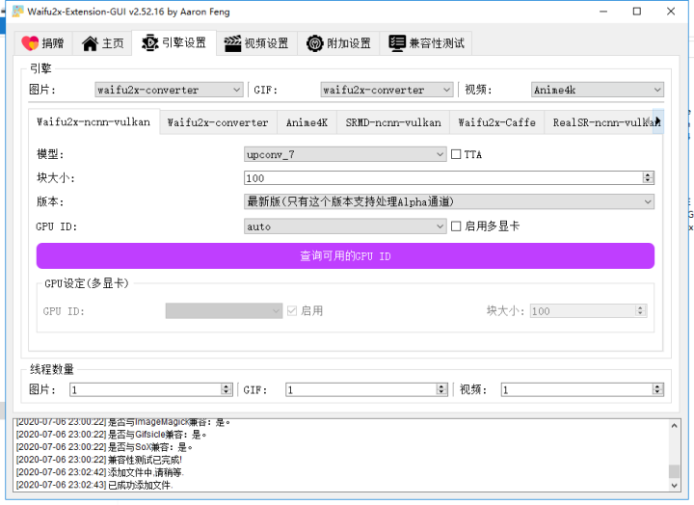
Task: Open the 捐赠 donate tab
Action: (x=43, y=43)
